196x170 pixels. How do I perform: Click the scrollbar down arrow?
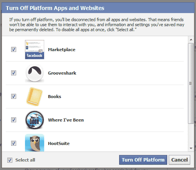(x=191, y=148)
